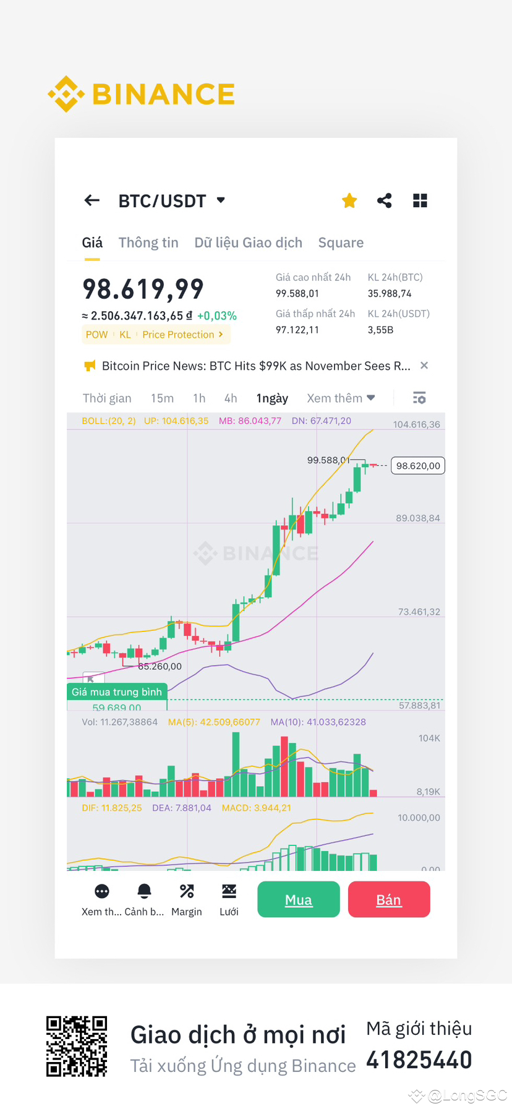Toggle Price Protection label
512x1109 pixels.
pos(179,335)
